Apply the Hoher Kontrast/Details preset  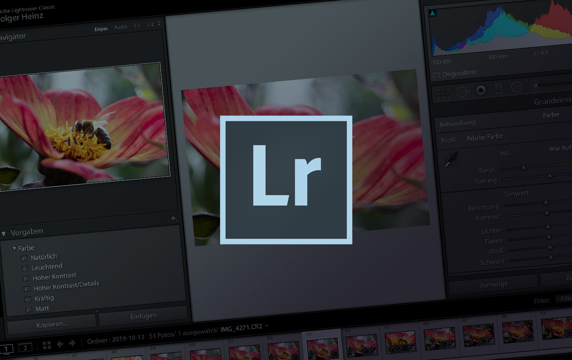pyautogui.click(x=67, y=286)
